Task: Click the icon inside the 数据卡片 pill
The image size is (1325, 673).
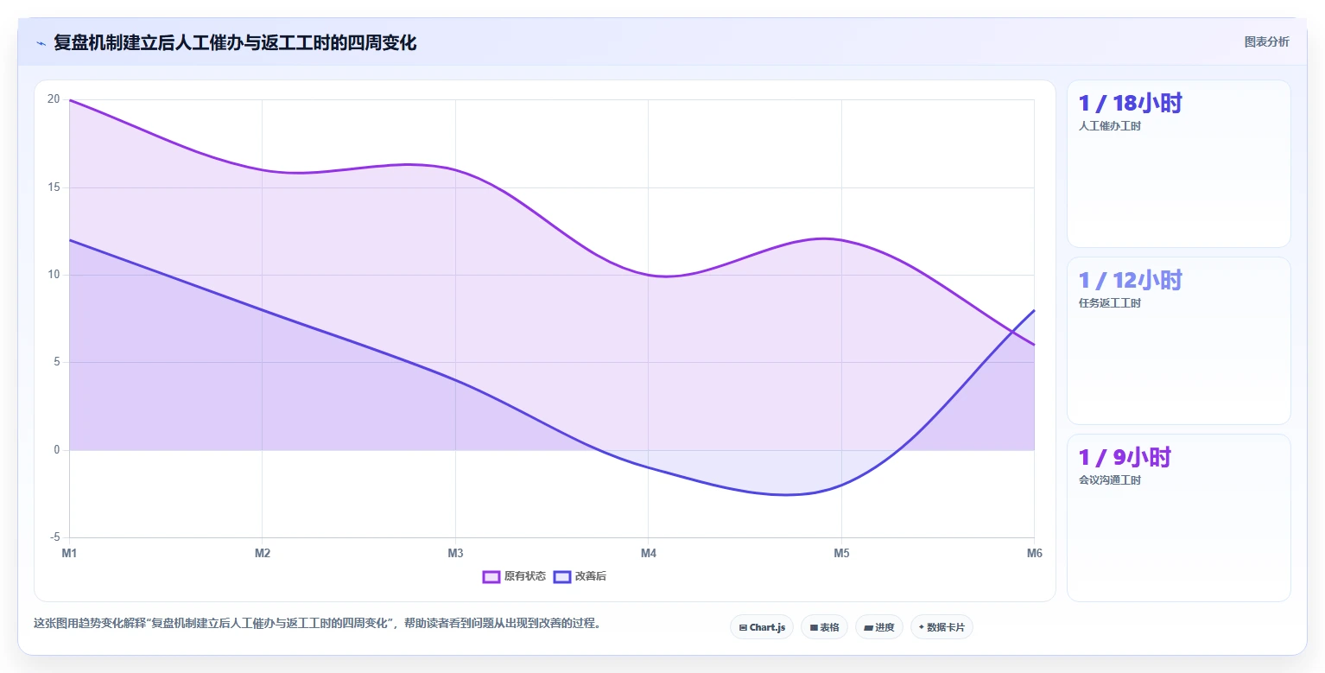Action: click(x=922, y=627)
